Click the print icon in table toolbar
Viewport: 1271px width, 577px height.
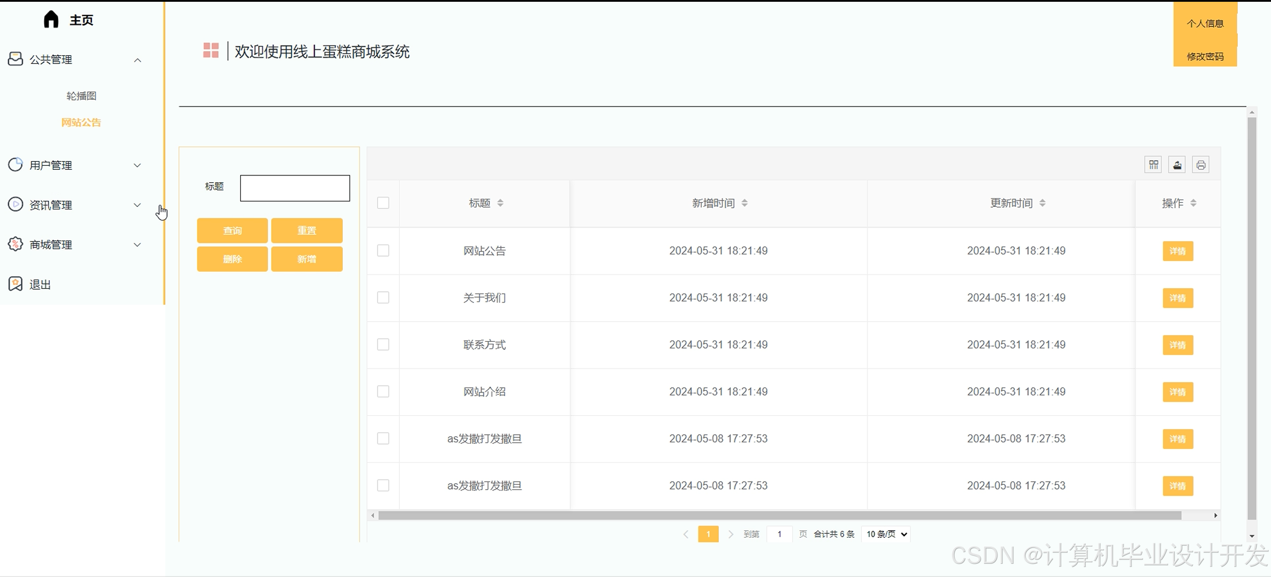pyautogui.click(x=1200, y=165)
